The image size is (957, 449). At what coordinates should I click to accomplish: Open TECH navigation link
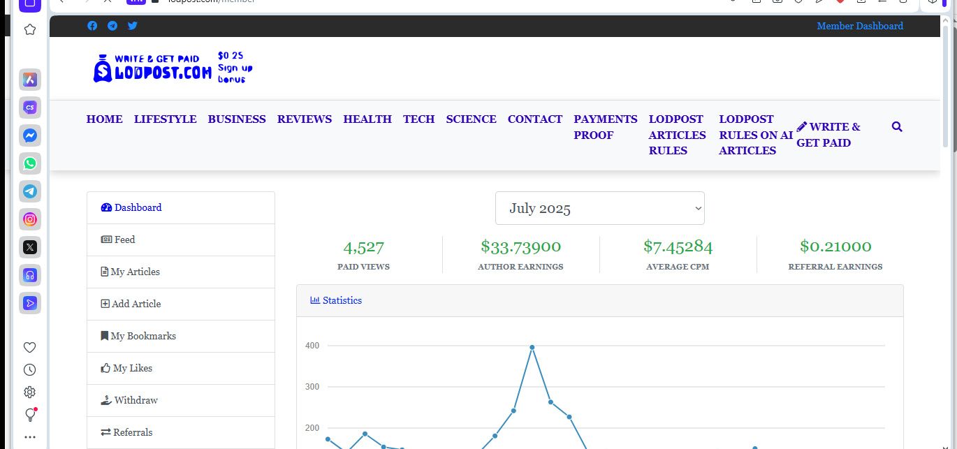pyautogui.click(x=419, y=119)
